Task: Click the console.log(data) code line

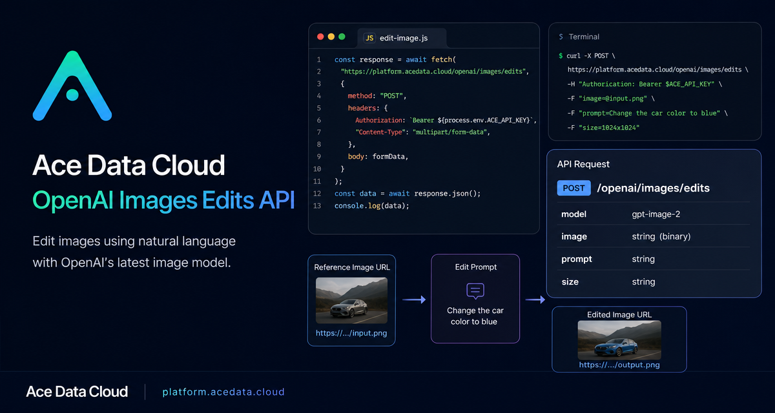Action: click(372, 206)
